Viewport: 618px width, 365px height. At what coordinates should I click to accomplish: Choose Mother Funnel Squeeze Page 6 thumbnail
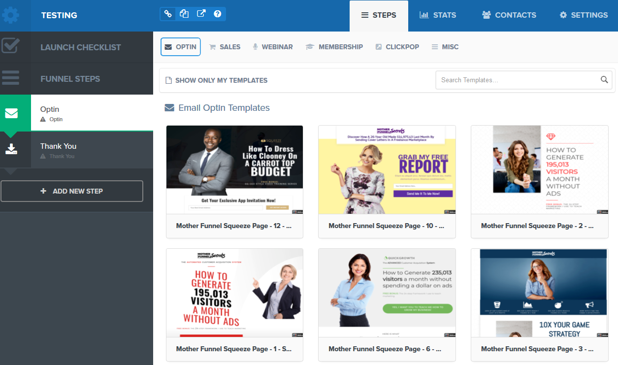(x=387, y=293)
